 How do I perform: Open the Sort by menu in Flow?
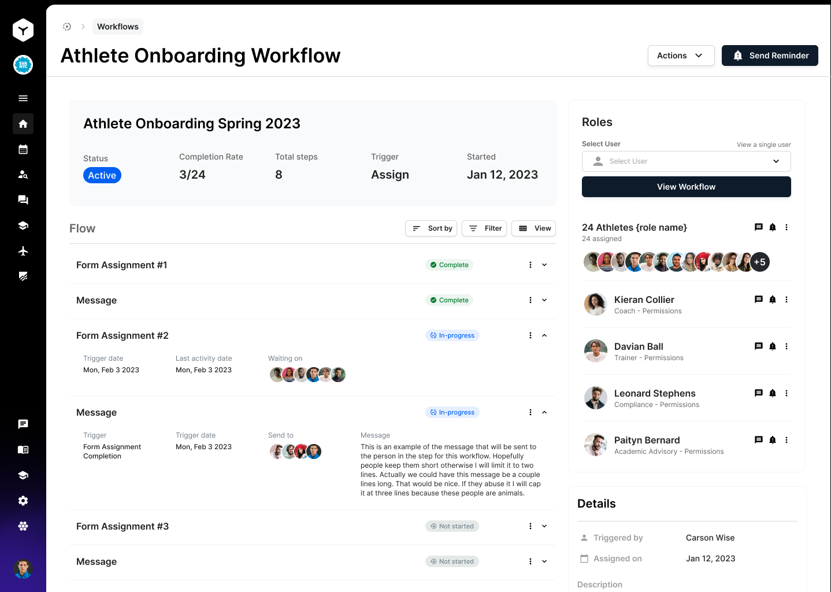[x=431, y=228]
